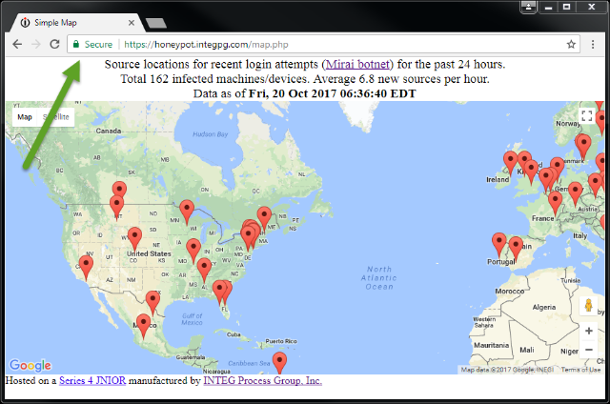Click the marker near Wyoming

(x=134, y=237)
